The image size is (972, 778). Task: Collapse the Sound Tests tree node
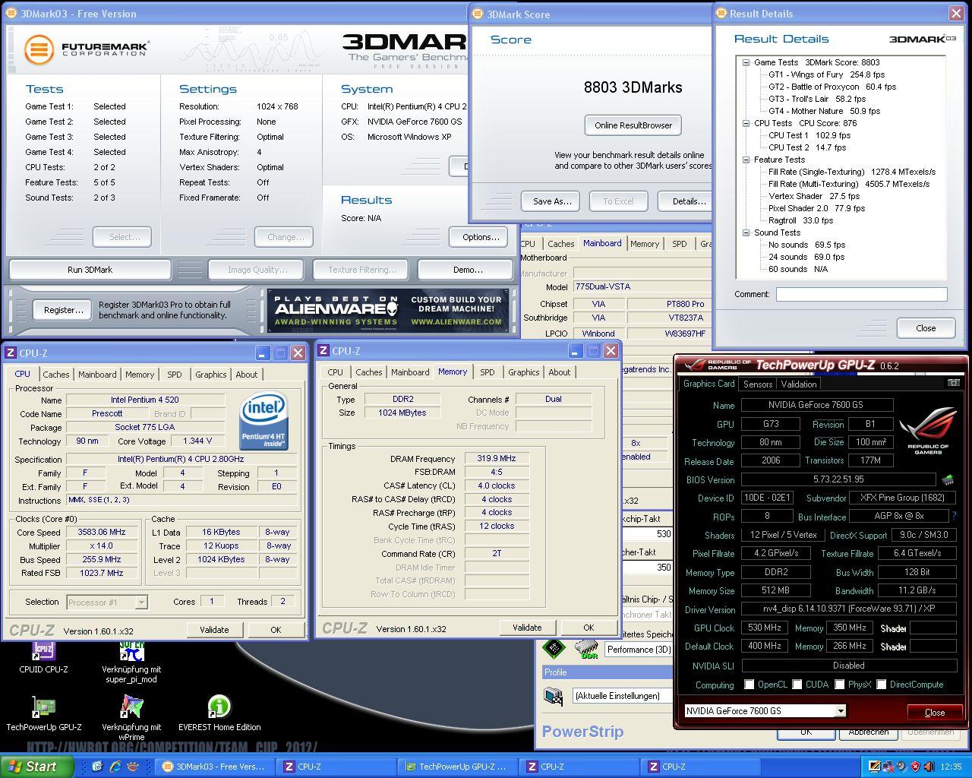[746, 232]
